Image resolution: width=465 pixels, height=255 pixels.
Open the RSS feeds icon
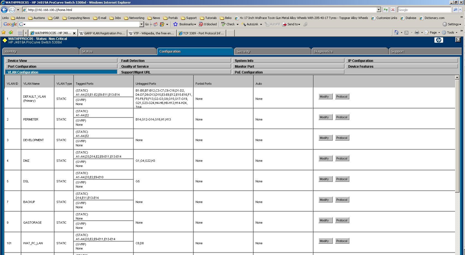coord(406,32)
